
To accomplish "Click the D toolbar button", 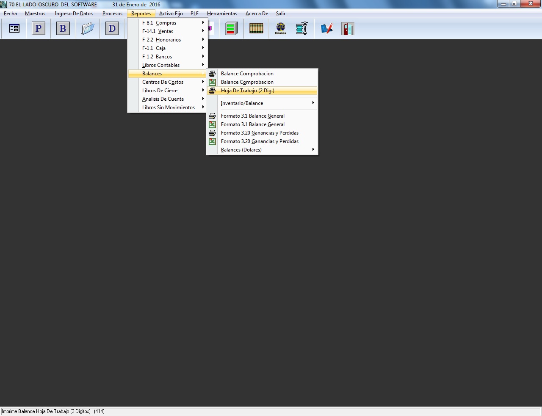I will coord(112,29).
